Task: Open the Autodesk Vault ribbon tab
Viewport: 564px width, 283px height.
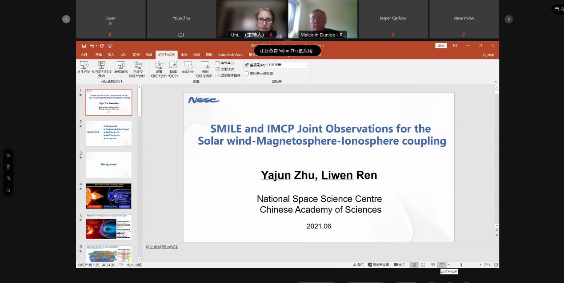Action: point(231,55)
